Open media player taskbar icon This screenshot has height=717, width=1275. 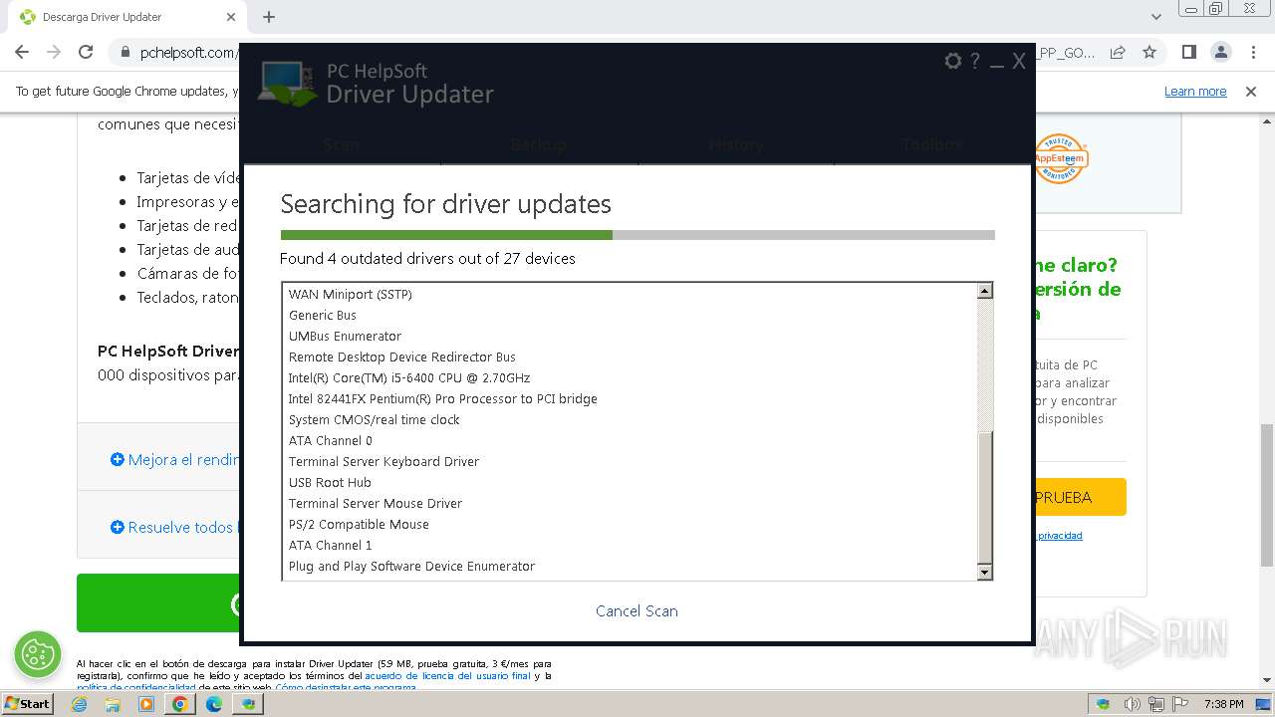click(x=146, y=704)
